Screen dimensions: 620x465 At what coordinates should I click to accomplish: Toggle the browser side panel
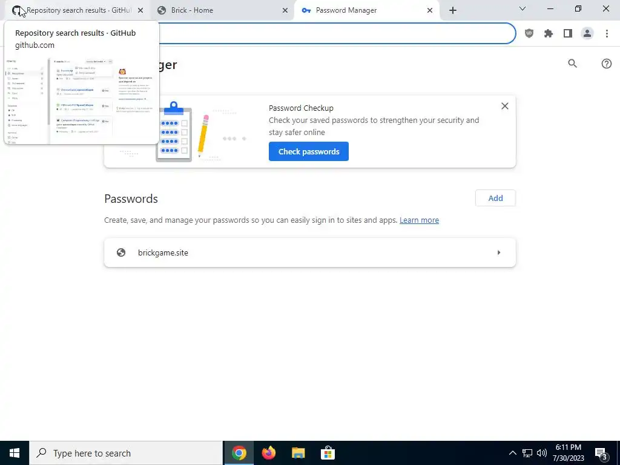pyautogui.click(x=568, y=34)
